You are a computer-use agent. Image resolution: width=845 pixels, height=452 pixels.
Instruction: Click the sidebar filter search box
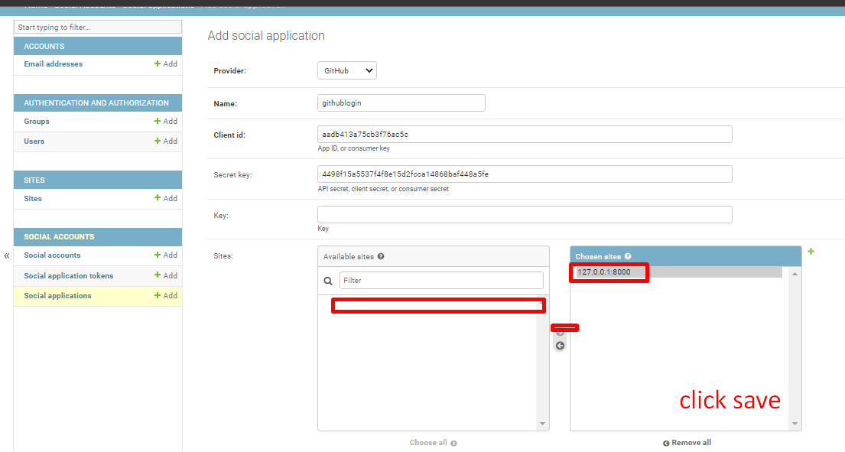(x=98, y=28)
